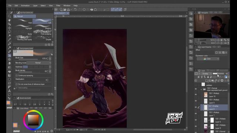Select the Zoom magnifier tool
The image size is (237, 133).
9,16
